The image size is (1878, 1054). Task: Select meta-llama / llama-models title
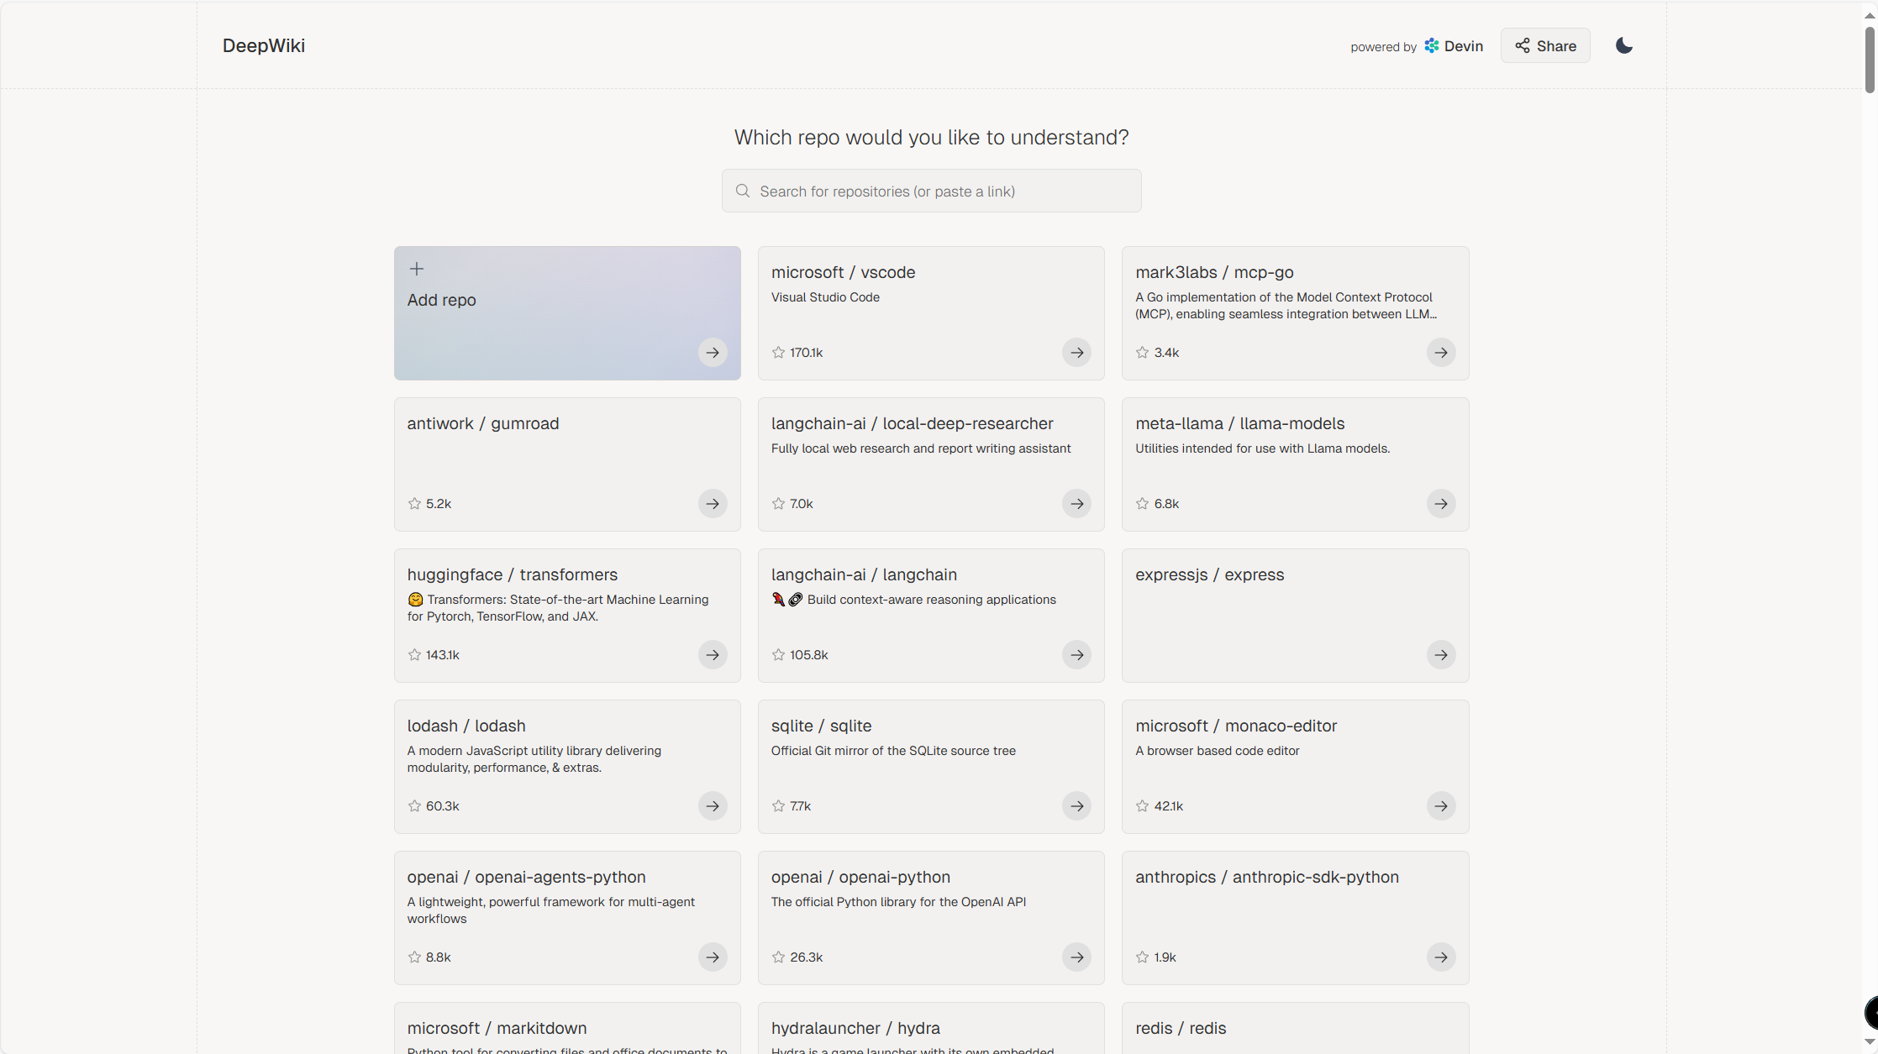click(1239, 423)
